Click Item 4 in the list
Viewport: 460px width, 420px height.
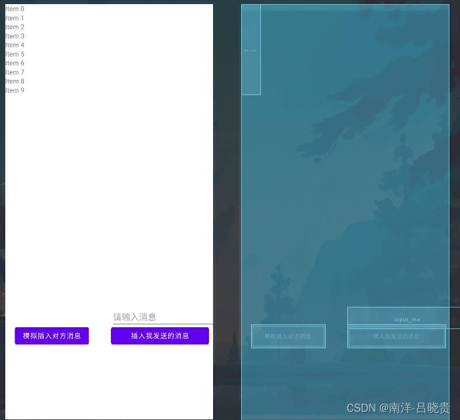15,45
